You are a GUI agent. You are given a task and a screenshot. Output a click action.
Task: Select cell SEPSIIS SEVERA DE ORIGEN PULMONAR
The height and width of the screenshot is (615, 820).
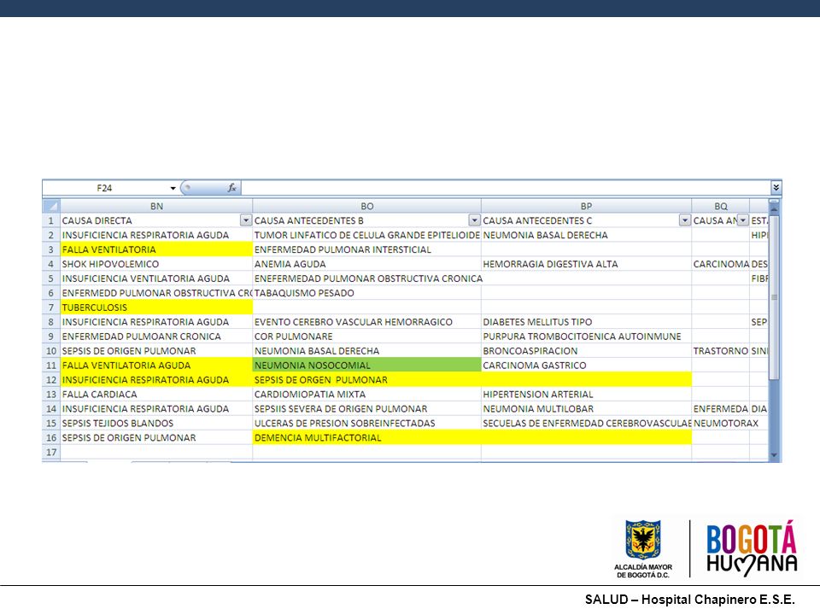[366, 408]
